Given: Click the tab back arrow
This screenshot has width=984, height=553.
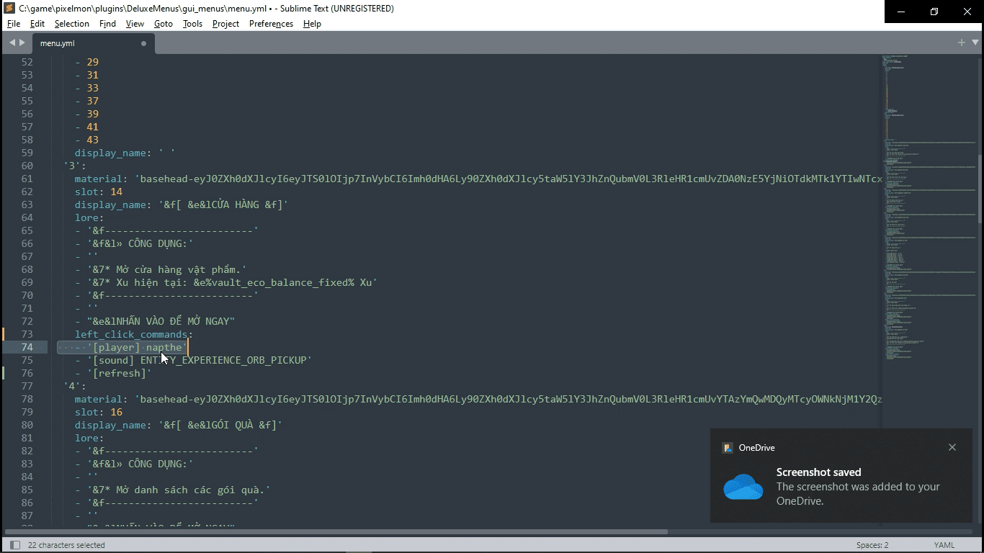Looking at the screenshot, I should [12, 42].
